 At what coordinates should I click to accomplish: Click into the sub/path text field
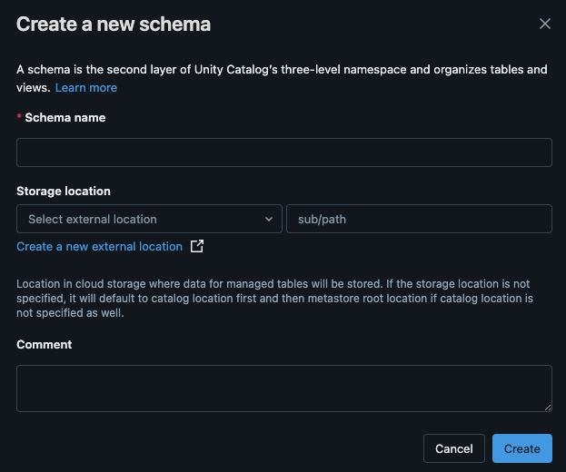click(x=419, y=219)
